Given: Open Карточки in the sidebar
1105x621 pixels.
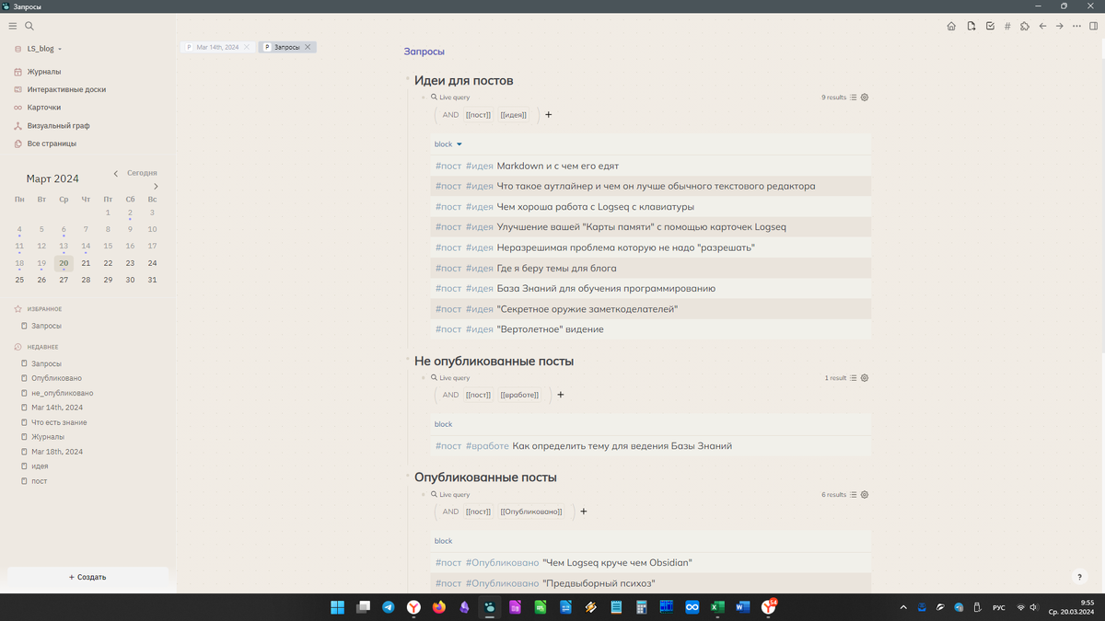Looking at the screenshot, I should (44, 108).
